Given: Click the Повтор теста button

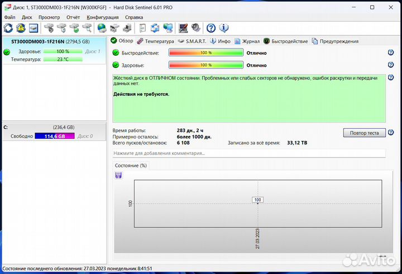Looking at the screenshot, I should [364, 133].
